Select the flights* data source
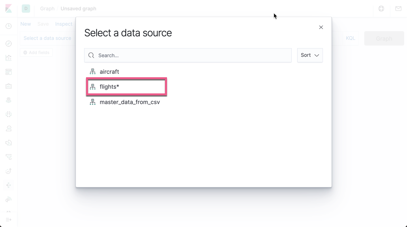Screen dimensions: 407x227 click(x=126, y=87)
